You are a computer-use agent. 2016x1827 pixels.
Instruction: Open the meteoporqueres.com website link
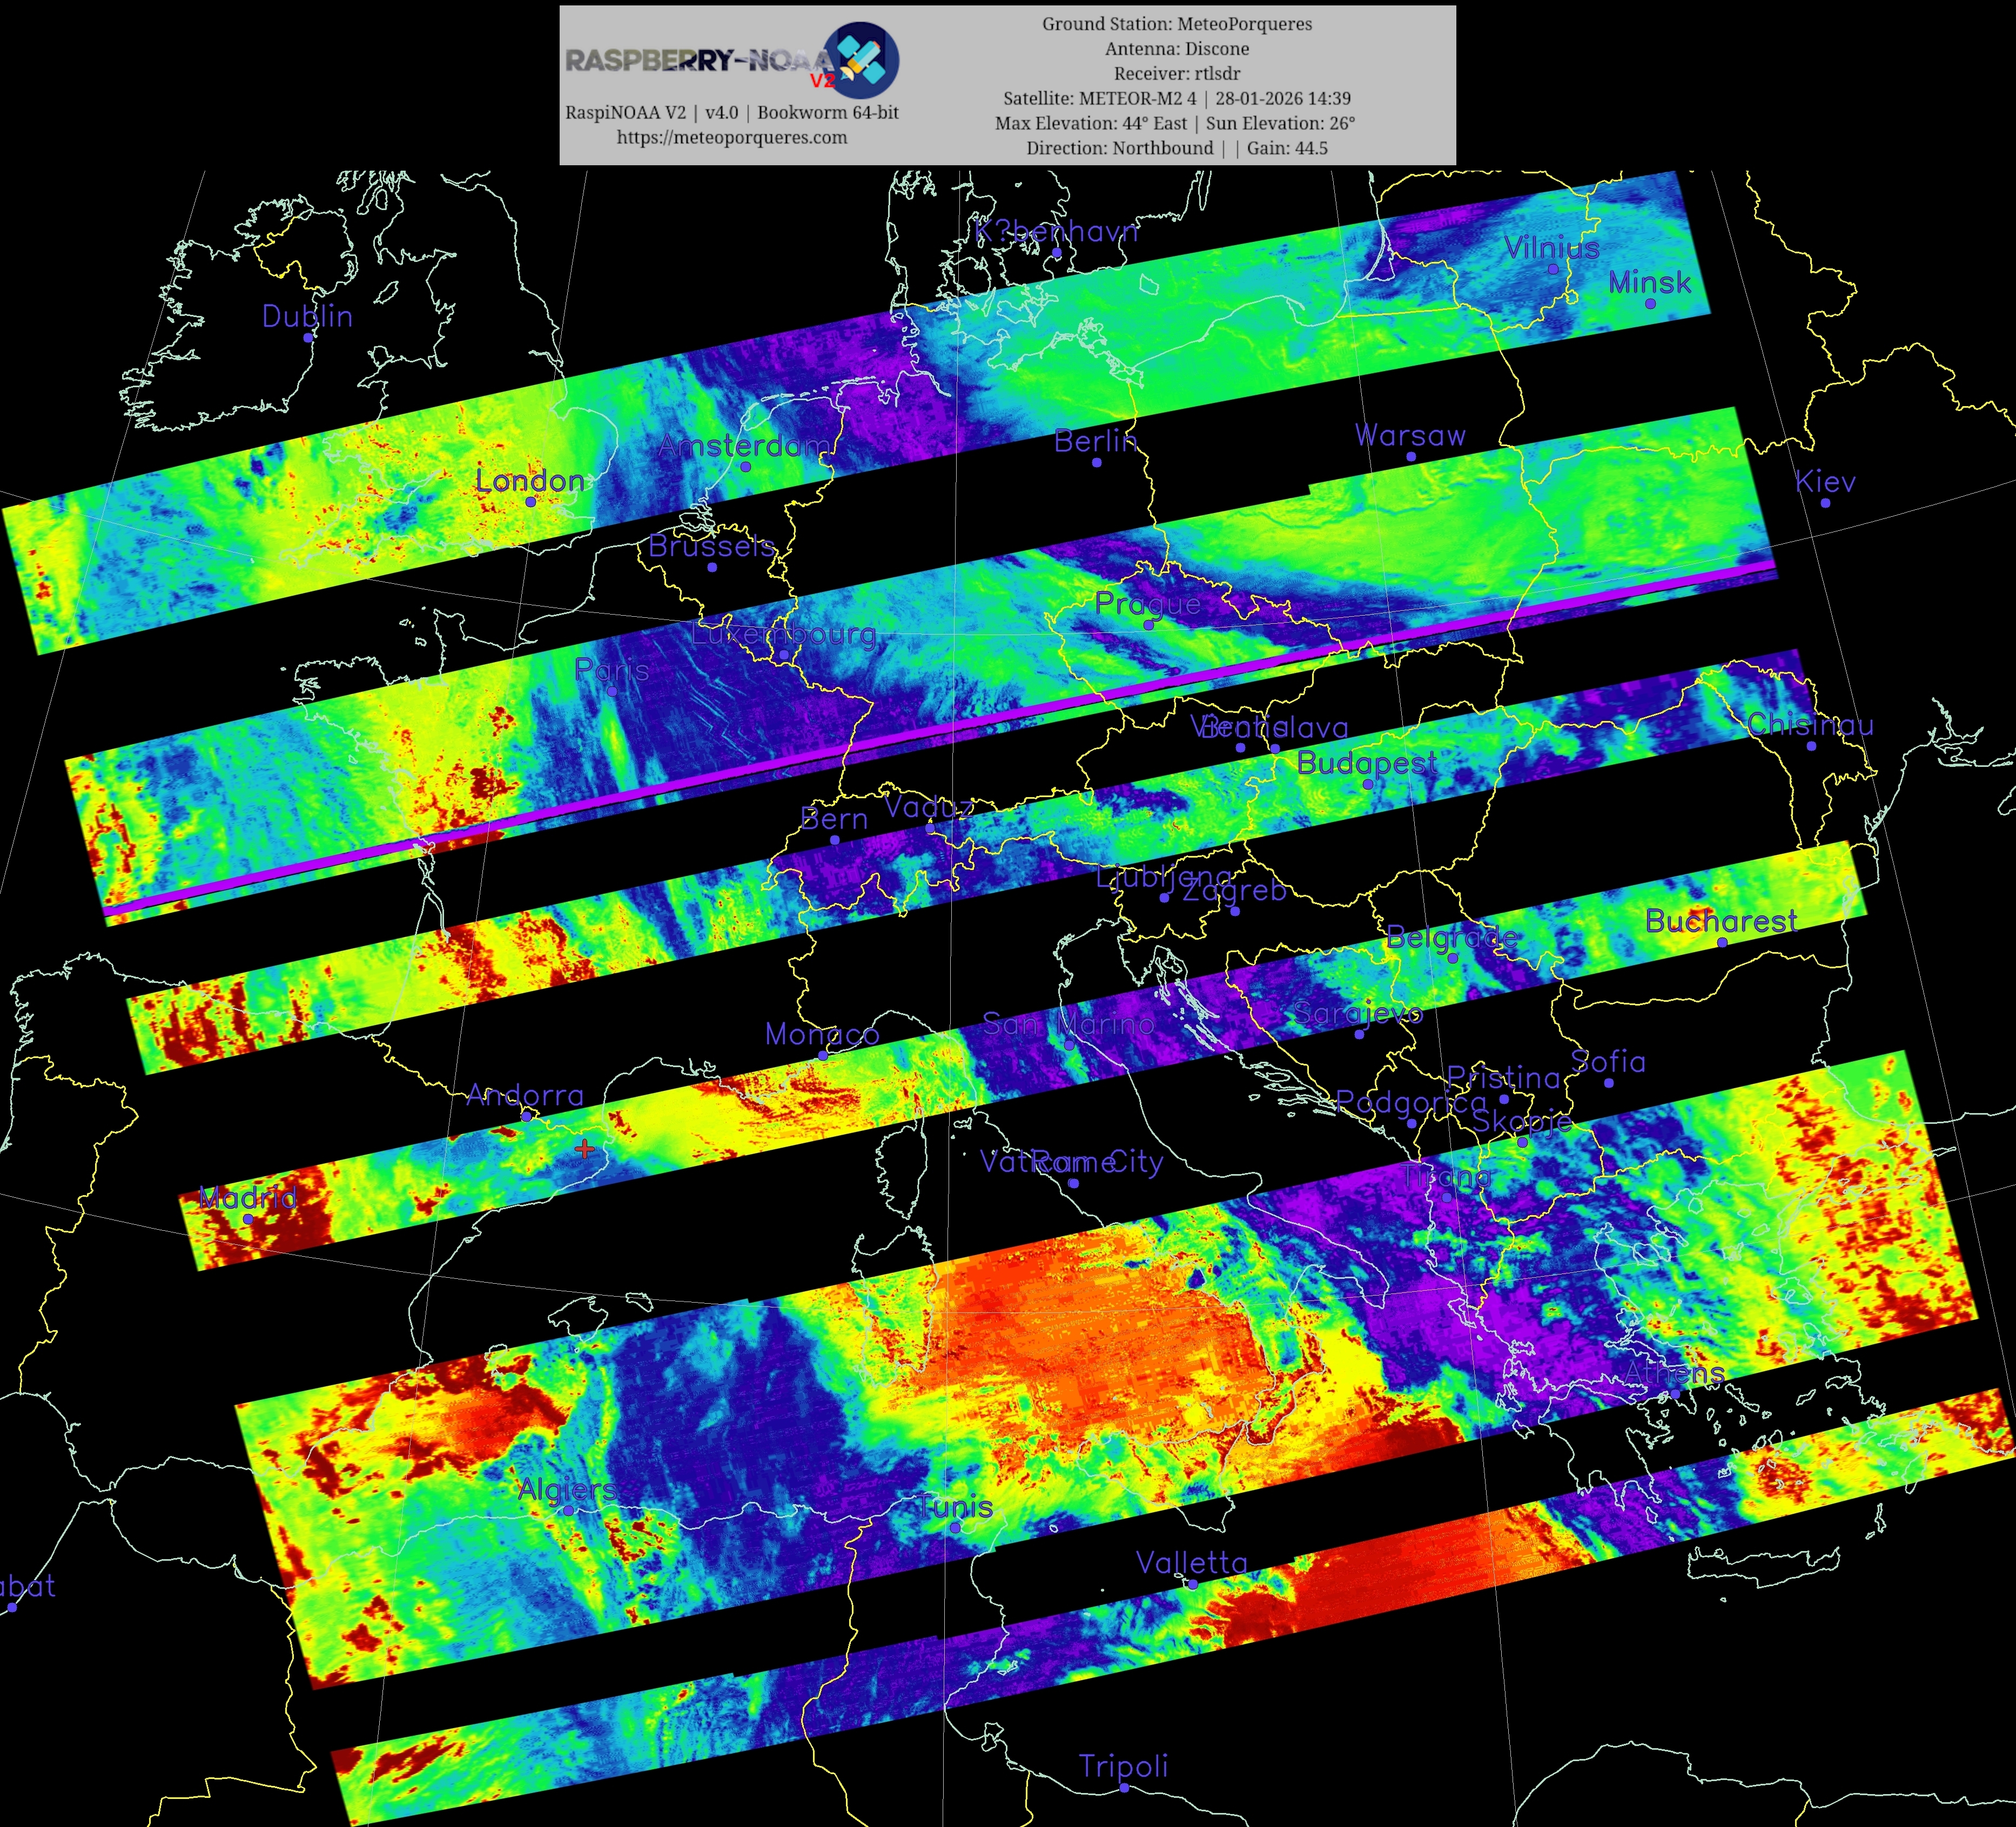731,137
